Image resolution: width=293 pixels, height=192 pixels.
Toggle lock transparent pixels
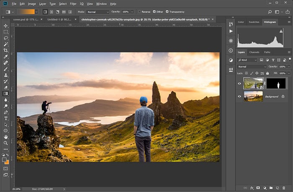(247, 73)
